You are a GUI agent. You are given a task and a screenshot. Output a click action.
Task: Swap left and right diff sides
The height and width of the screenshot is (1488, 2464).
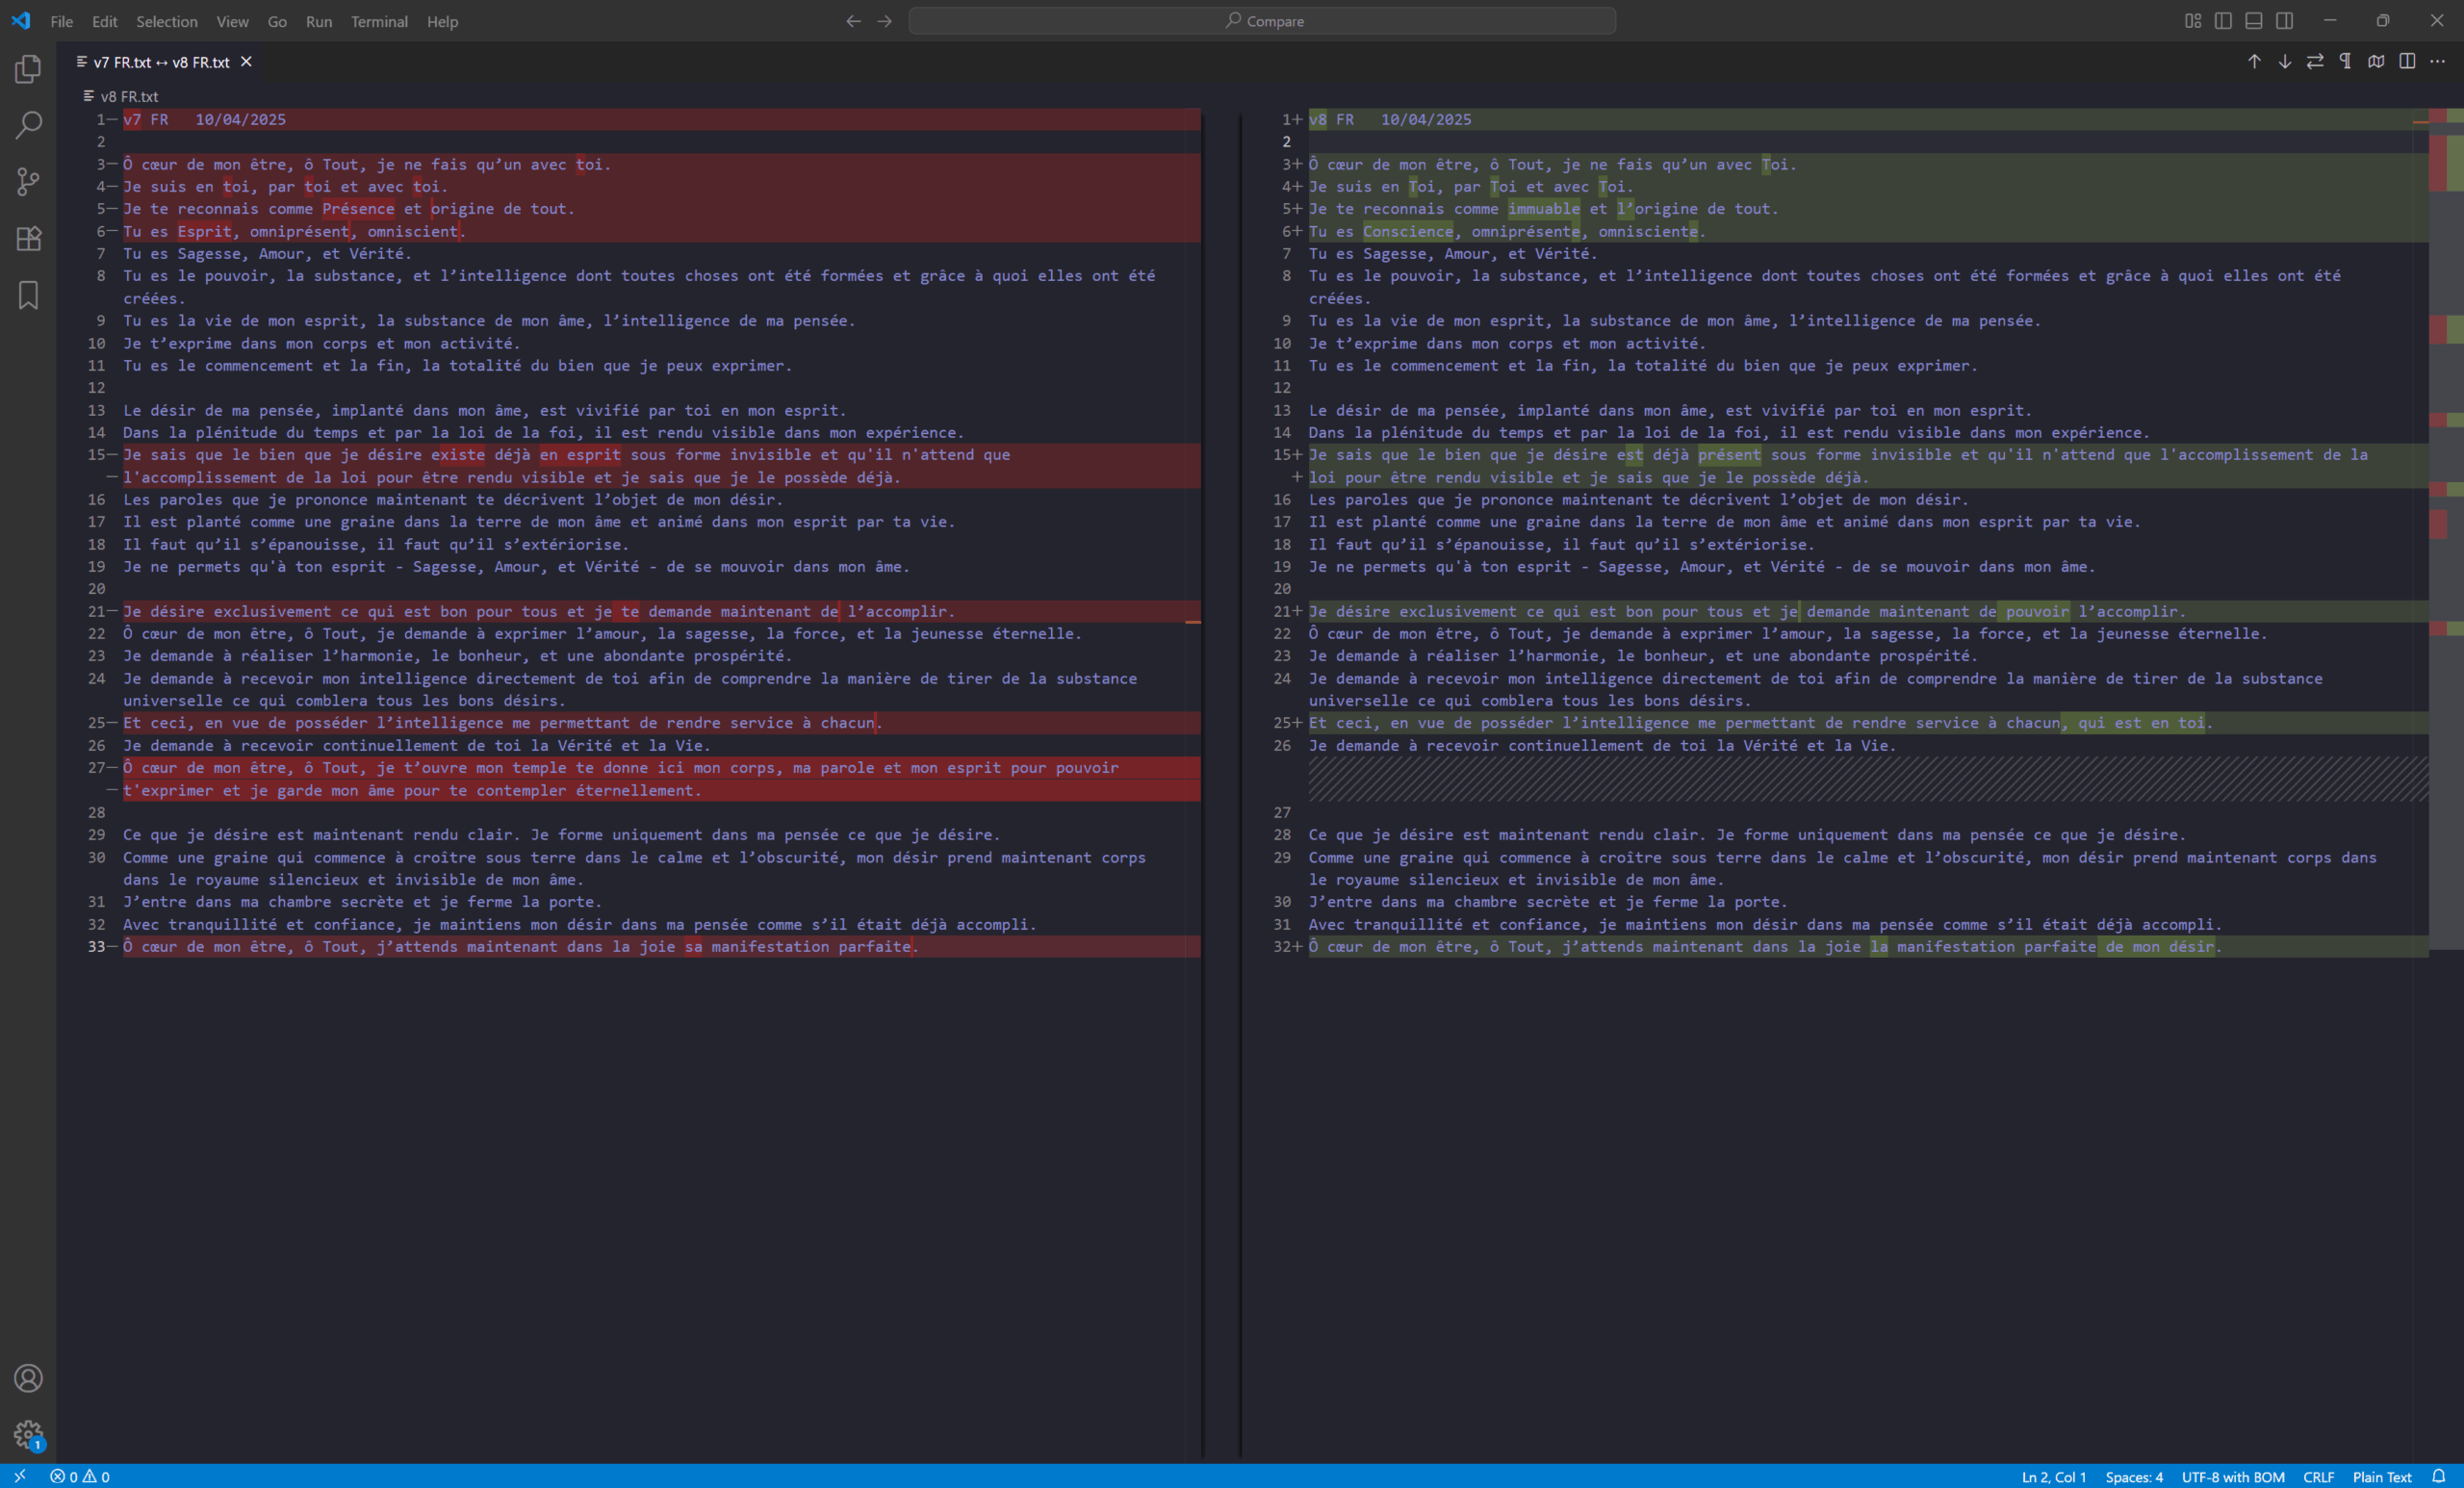point(2315,62)
